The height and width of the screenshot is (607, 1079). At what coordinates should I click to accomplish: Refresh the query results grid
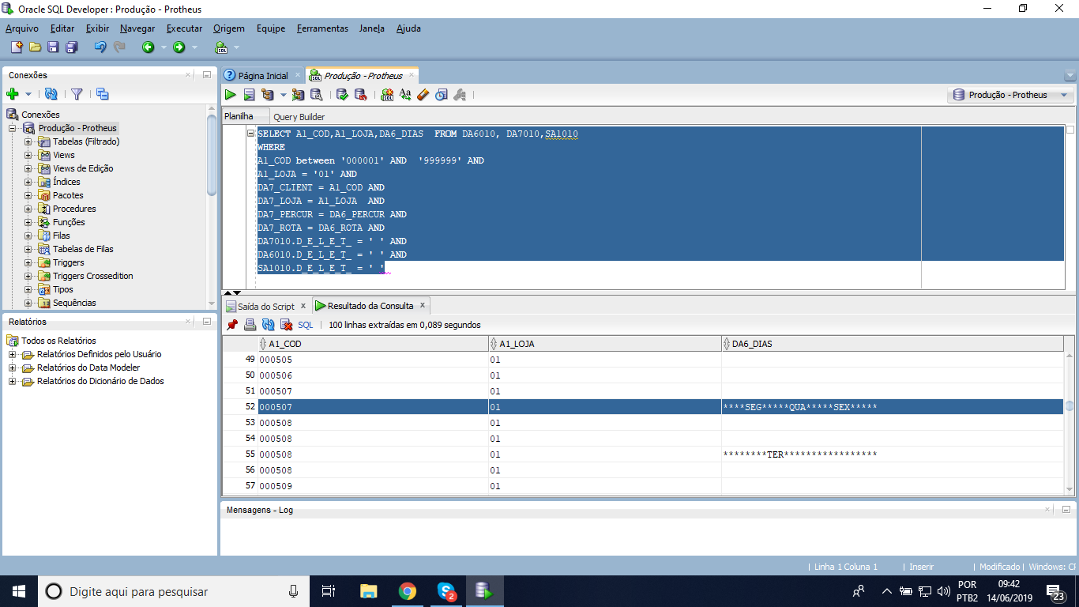coord(268,325)
